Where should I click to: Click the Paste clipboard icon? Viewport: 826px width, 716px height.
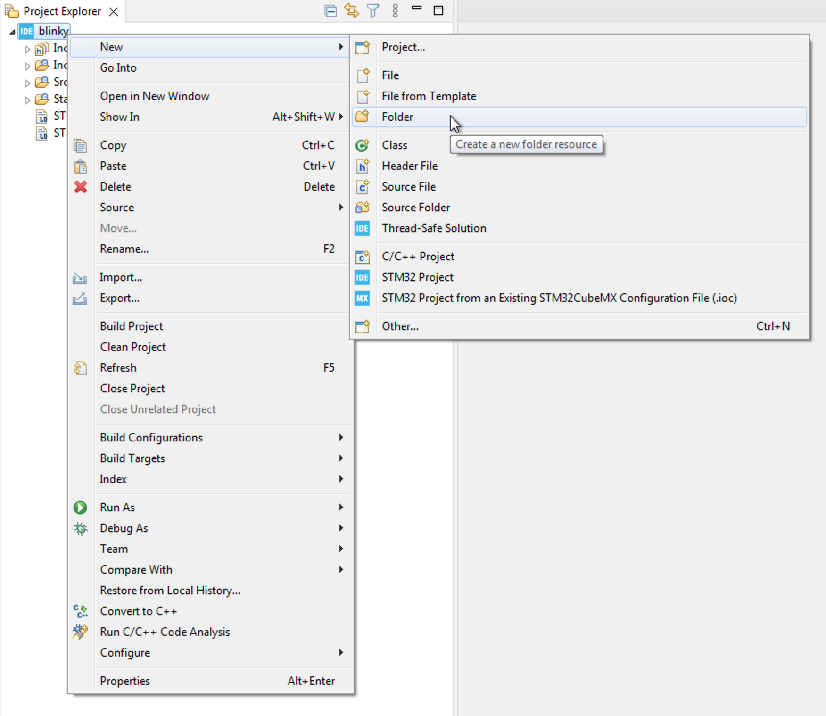coord(81,167)
